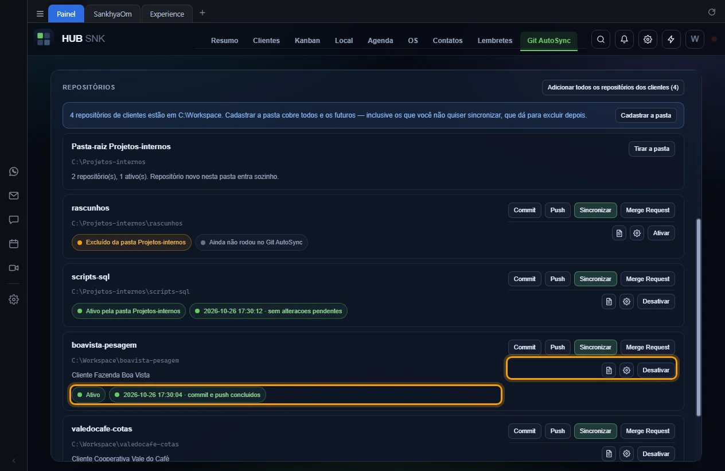Push the rascunhos repository
This screenshot has width=725, height=471.
[x=558, y=210]
